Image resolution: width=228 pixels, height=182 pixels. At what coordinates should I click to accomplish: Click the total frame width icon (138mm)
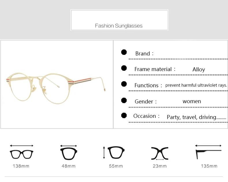22,153
